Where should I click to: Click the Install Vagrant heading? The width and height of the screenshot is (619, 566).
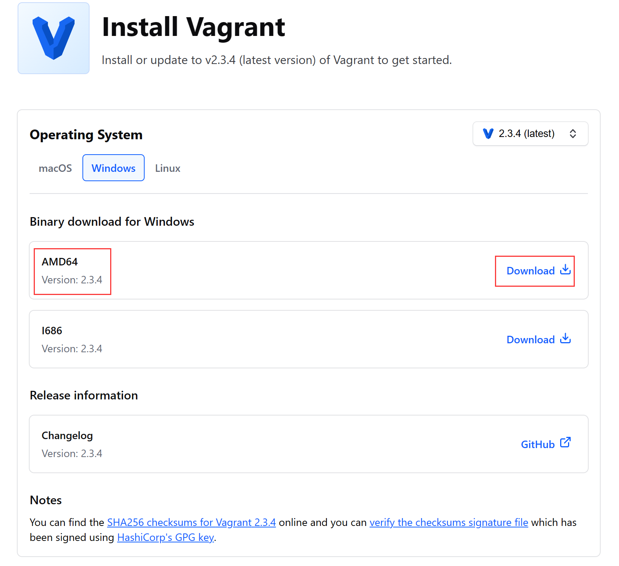point(193,27)
